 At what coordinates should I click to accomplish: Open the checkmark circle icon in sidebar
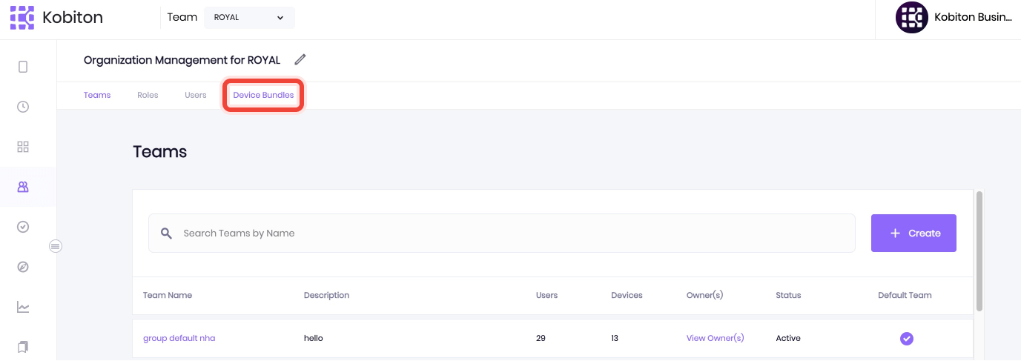pos(23,227)
